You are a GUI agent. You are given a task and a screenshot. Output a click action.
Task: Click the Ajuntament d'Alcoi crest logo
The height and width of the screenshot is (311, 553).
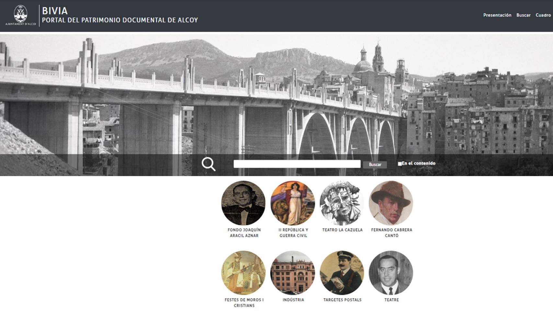[x=20, y=15]
